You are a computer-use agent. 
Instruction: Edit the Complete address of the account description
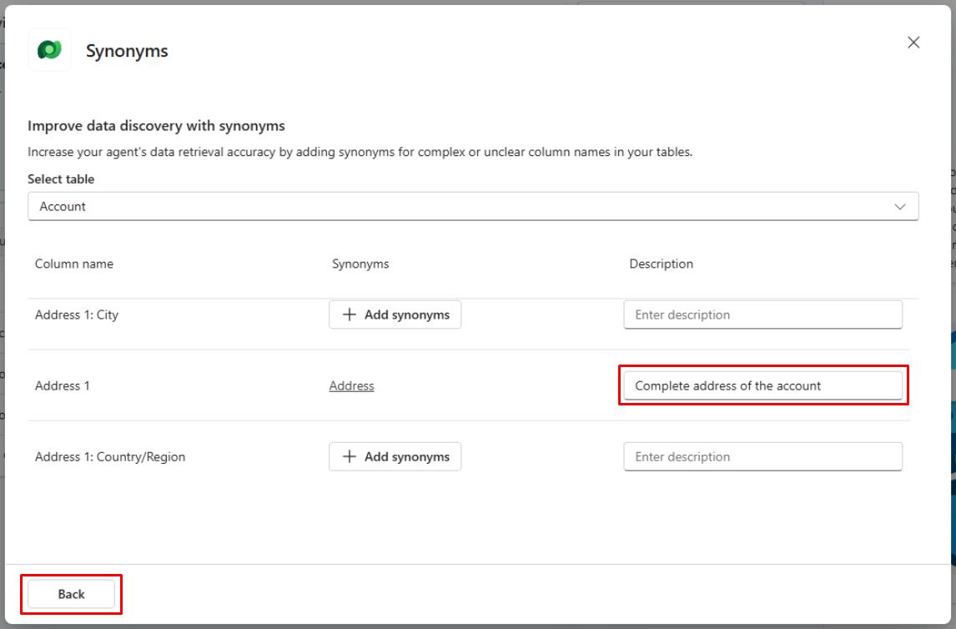[762, 385]
